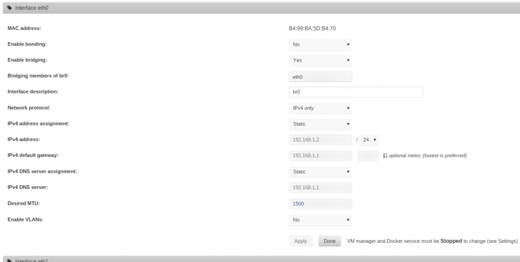Click the tag icon beside Interface eth0

[9, 8]
